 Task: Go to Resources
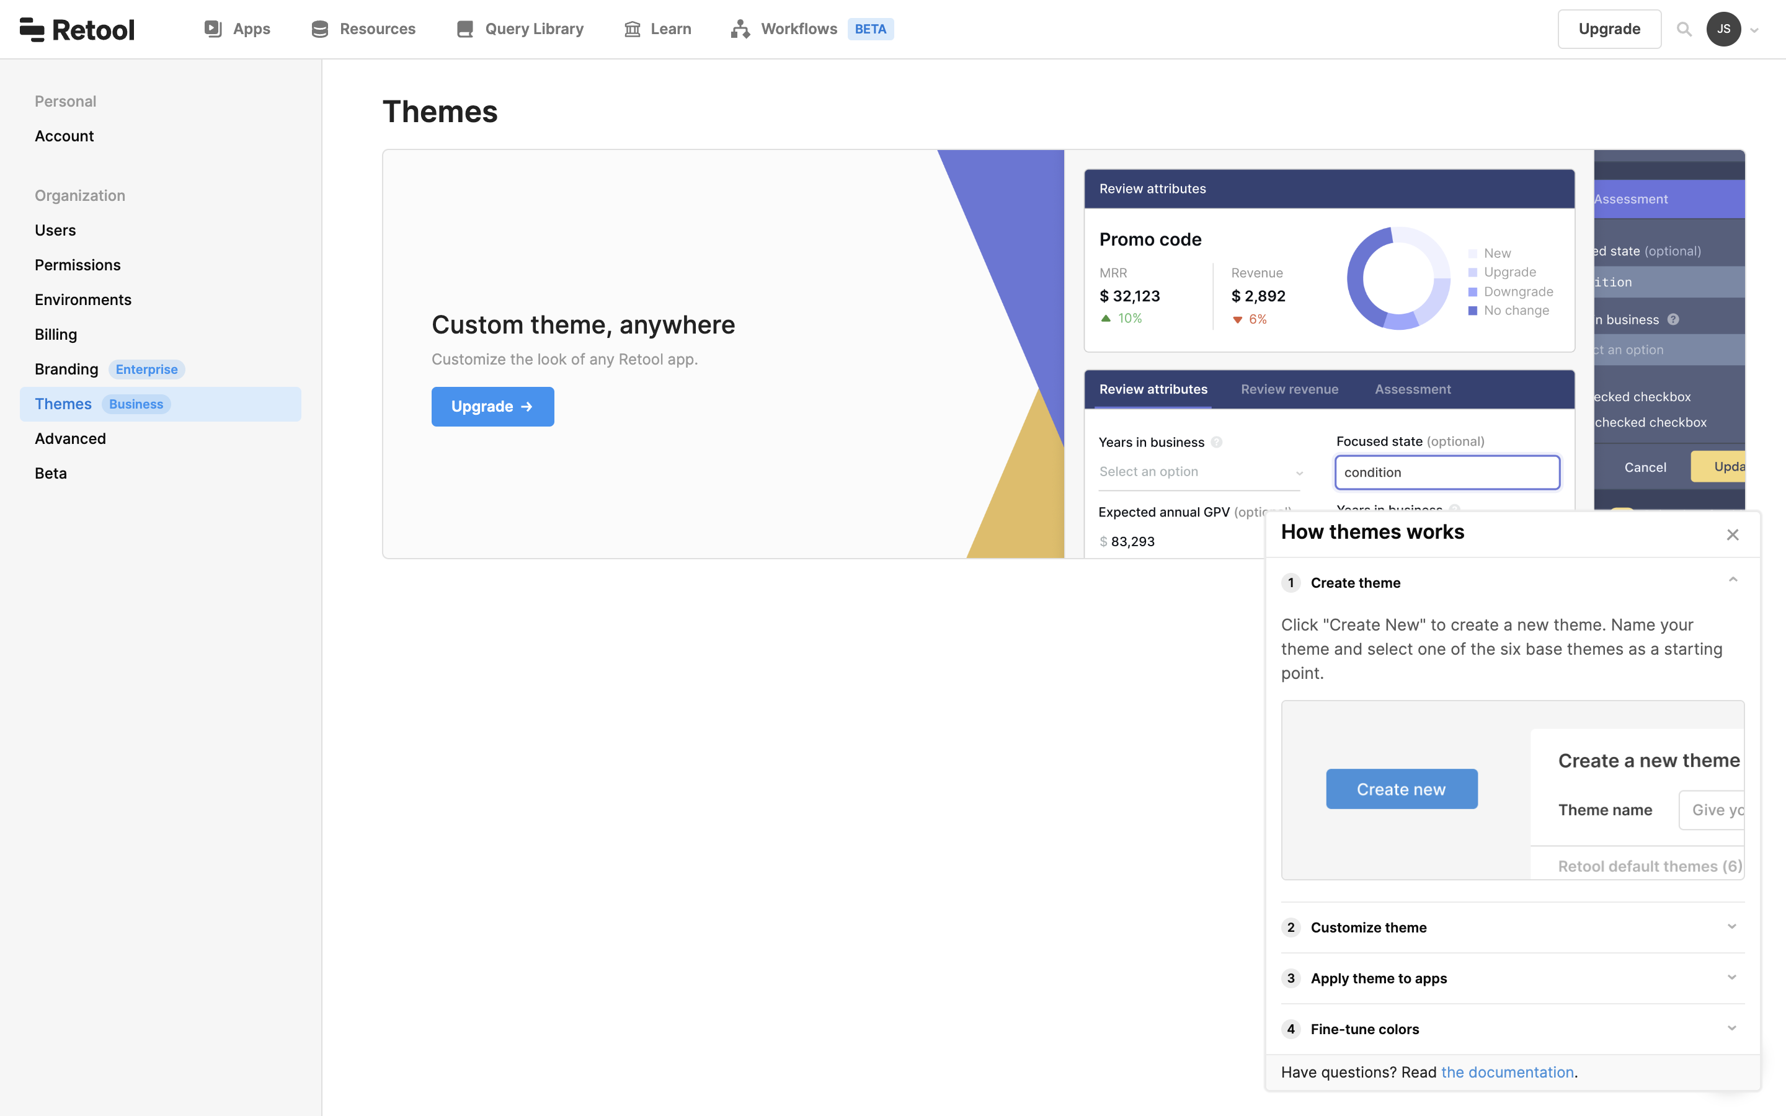[x=363, y=29]
